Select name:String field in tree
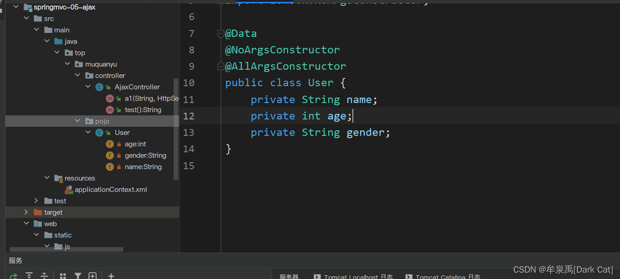The image size is (620, 279). 143,167
